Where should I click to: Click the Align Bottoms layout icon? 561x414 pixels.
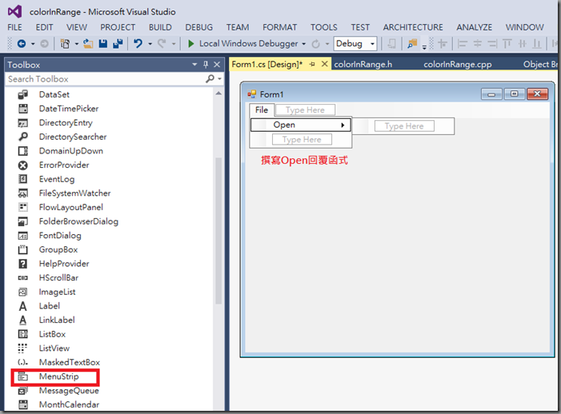[537, 44]
